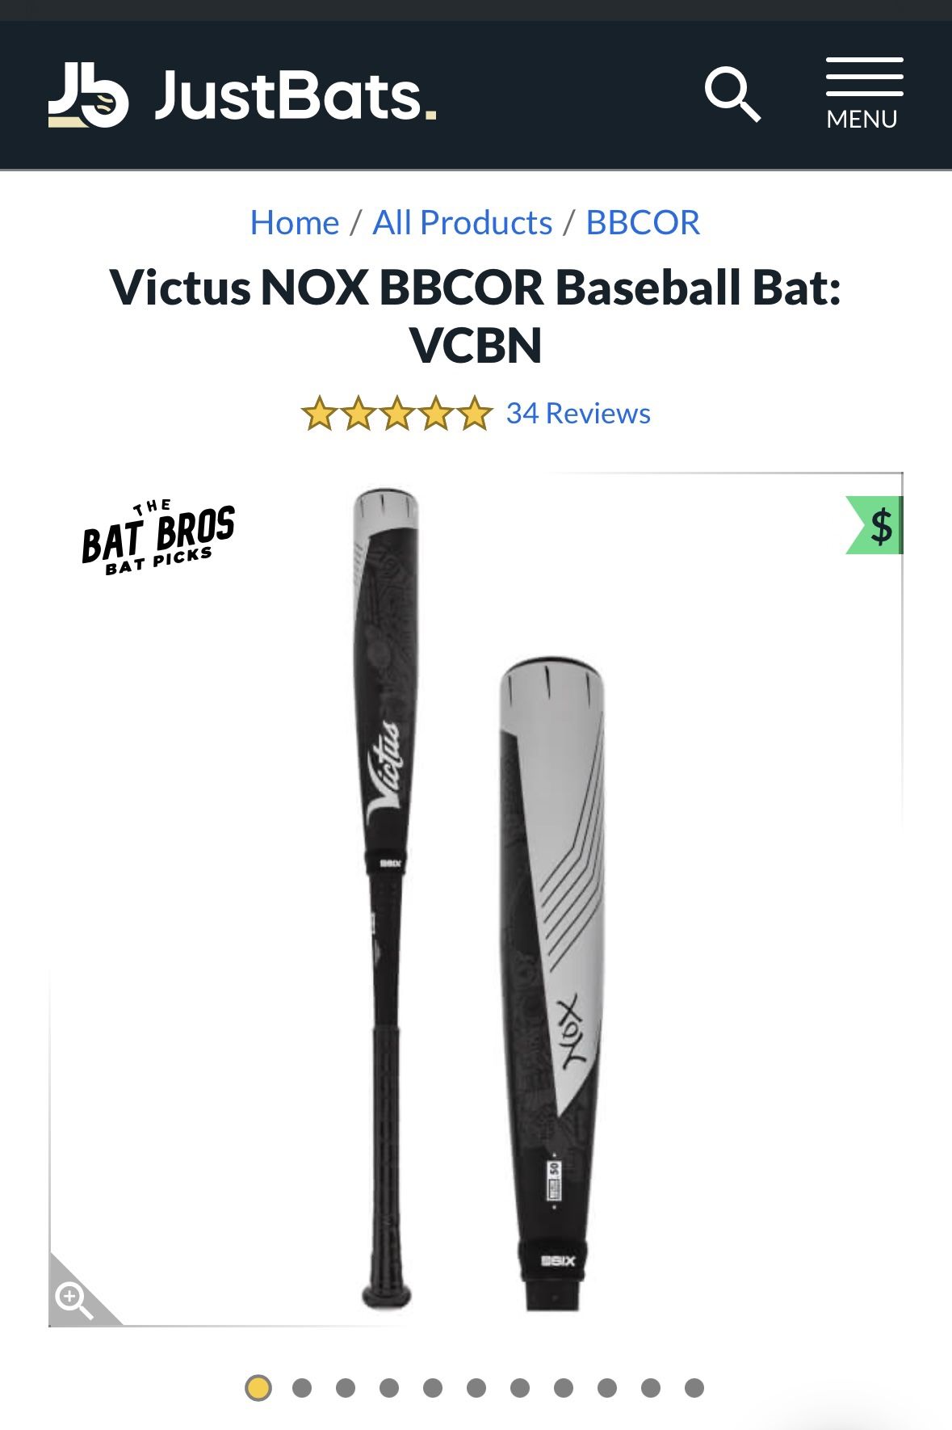This screenshot has width=952, height=1430.
Task: Click the NOX barrel close-up image
Action: tap(552, 984)
